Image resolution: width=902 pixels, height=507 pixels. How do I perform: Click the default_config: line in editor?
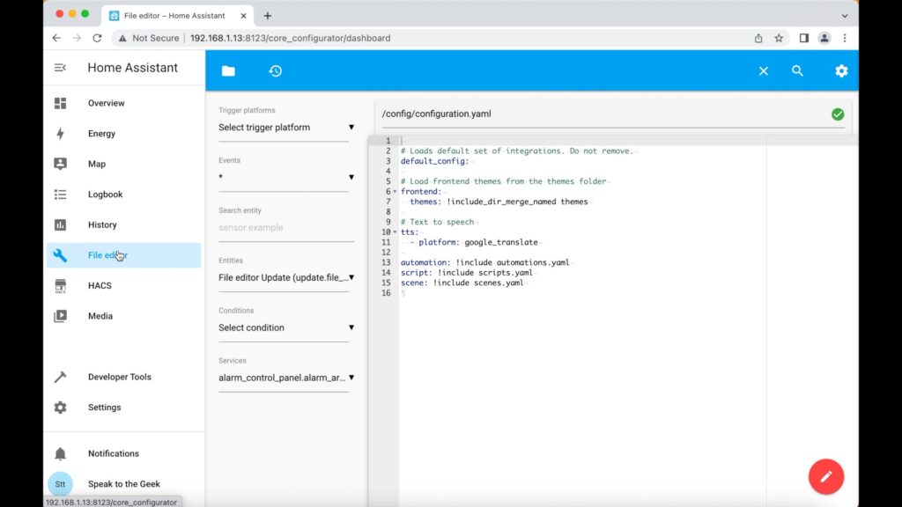click(x=435, y=161)
